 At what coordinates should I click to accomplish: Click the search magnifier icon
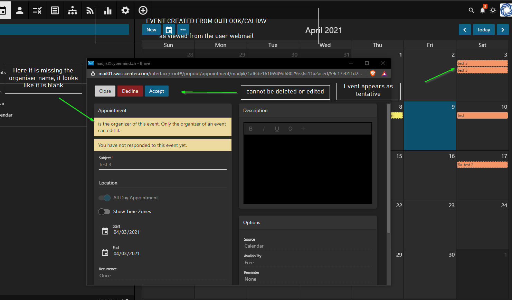click(471, 10)
